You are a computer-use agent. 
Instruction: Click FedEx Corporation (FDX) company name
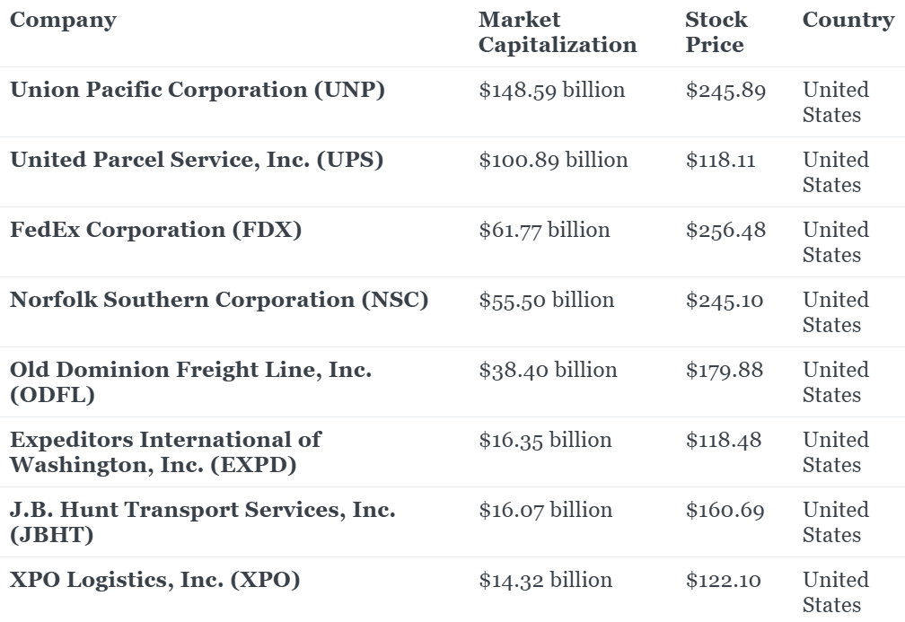(x=155, y=230)
